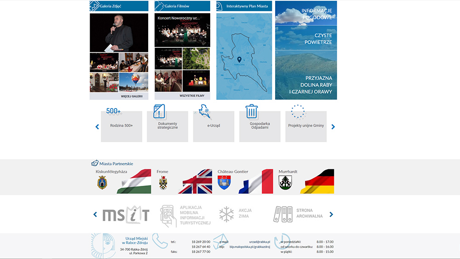The image size is (460, 259).
Task: Open the Rodzina 500+ tile
Action: tap(121, 126)
